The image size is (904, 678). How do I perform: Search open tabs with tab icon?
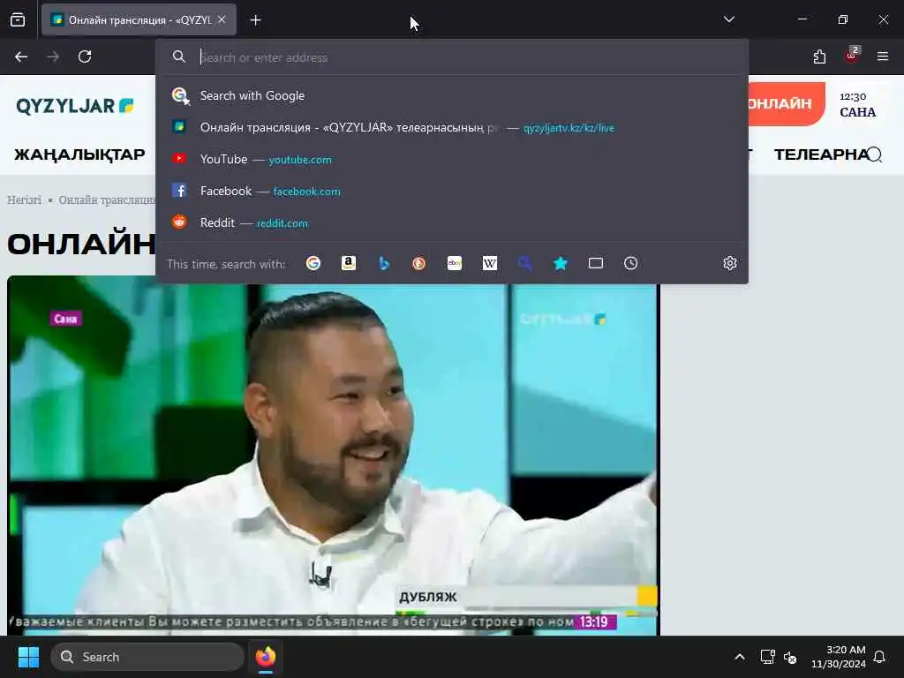[x=596, y=263]
